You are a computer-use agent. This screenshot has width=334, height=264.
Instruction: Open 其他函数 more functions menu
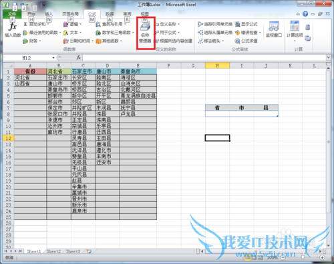click(109, 41)
